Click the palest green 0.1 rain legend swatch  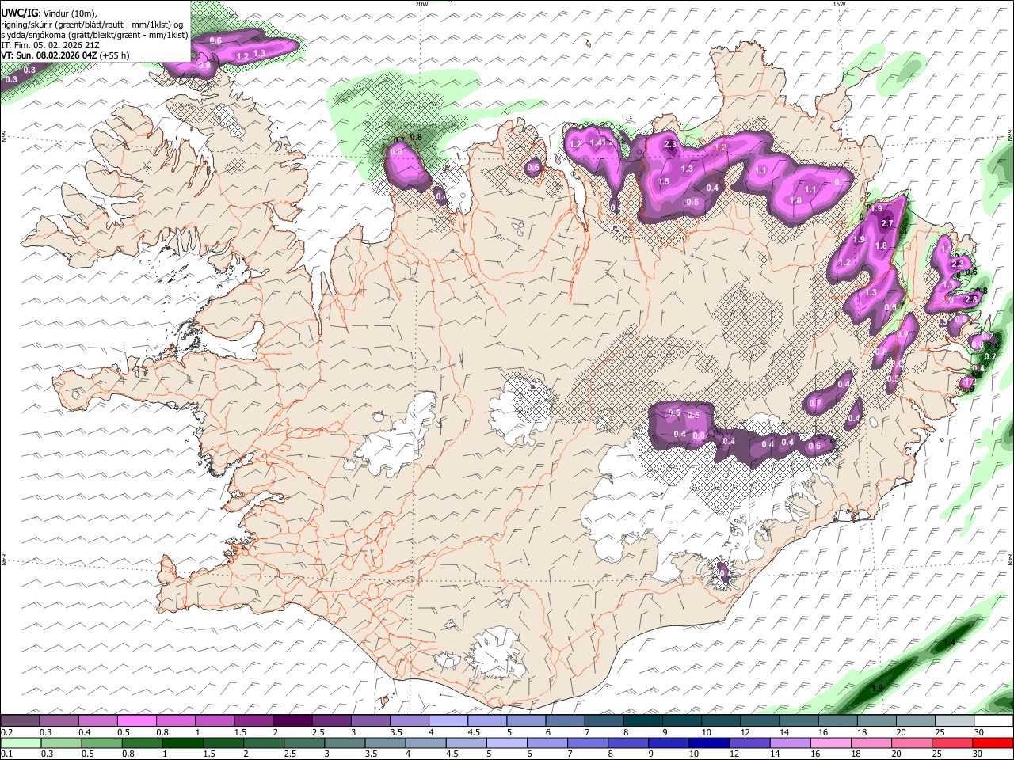pyautogui.click(x=20, y=743)
